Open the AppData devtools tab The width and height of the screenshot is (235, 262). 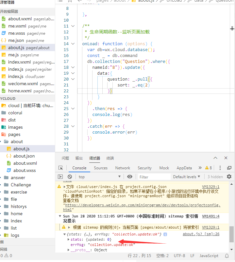pyautogui.click(x=184, y=168)
